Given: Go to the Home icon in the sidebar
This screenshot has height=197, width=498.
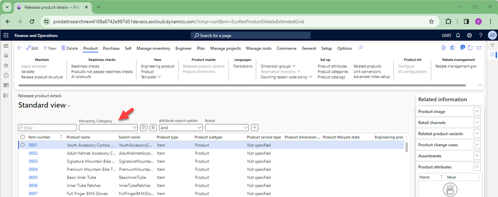Looking at the screenshot, I should [x=6, y=55].
